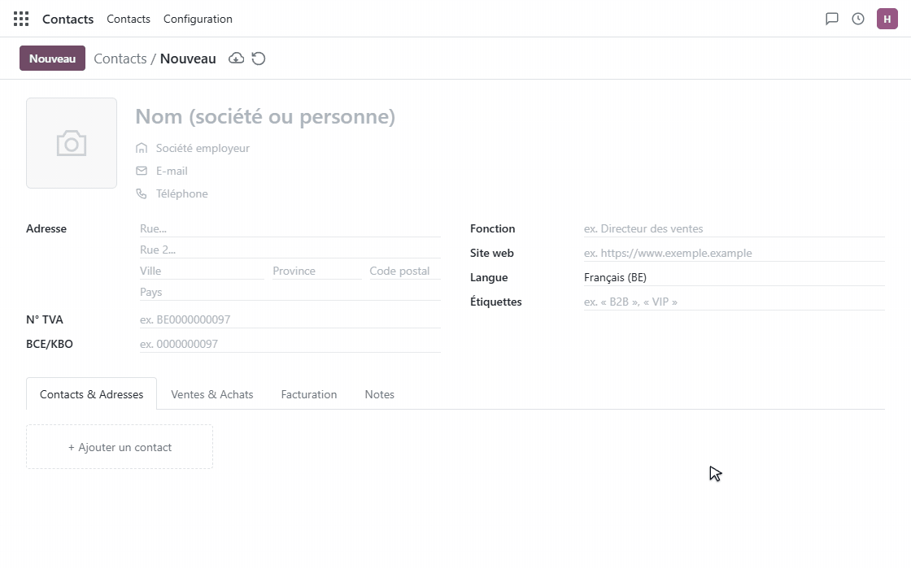The height and width of the screenshot is (569, 911).
Task: Click the N° TVA input field
Action: click(290, 319)
